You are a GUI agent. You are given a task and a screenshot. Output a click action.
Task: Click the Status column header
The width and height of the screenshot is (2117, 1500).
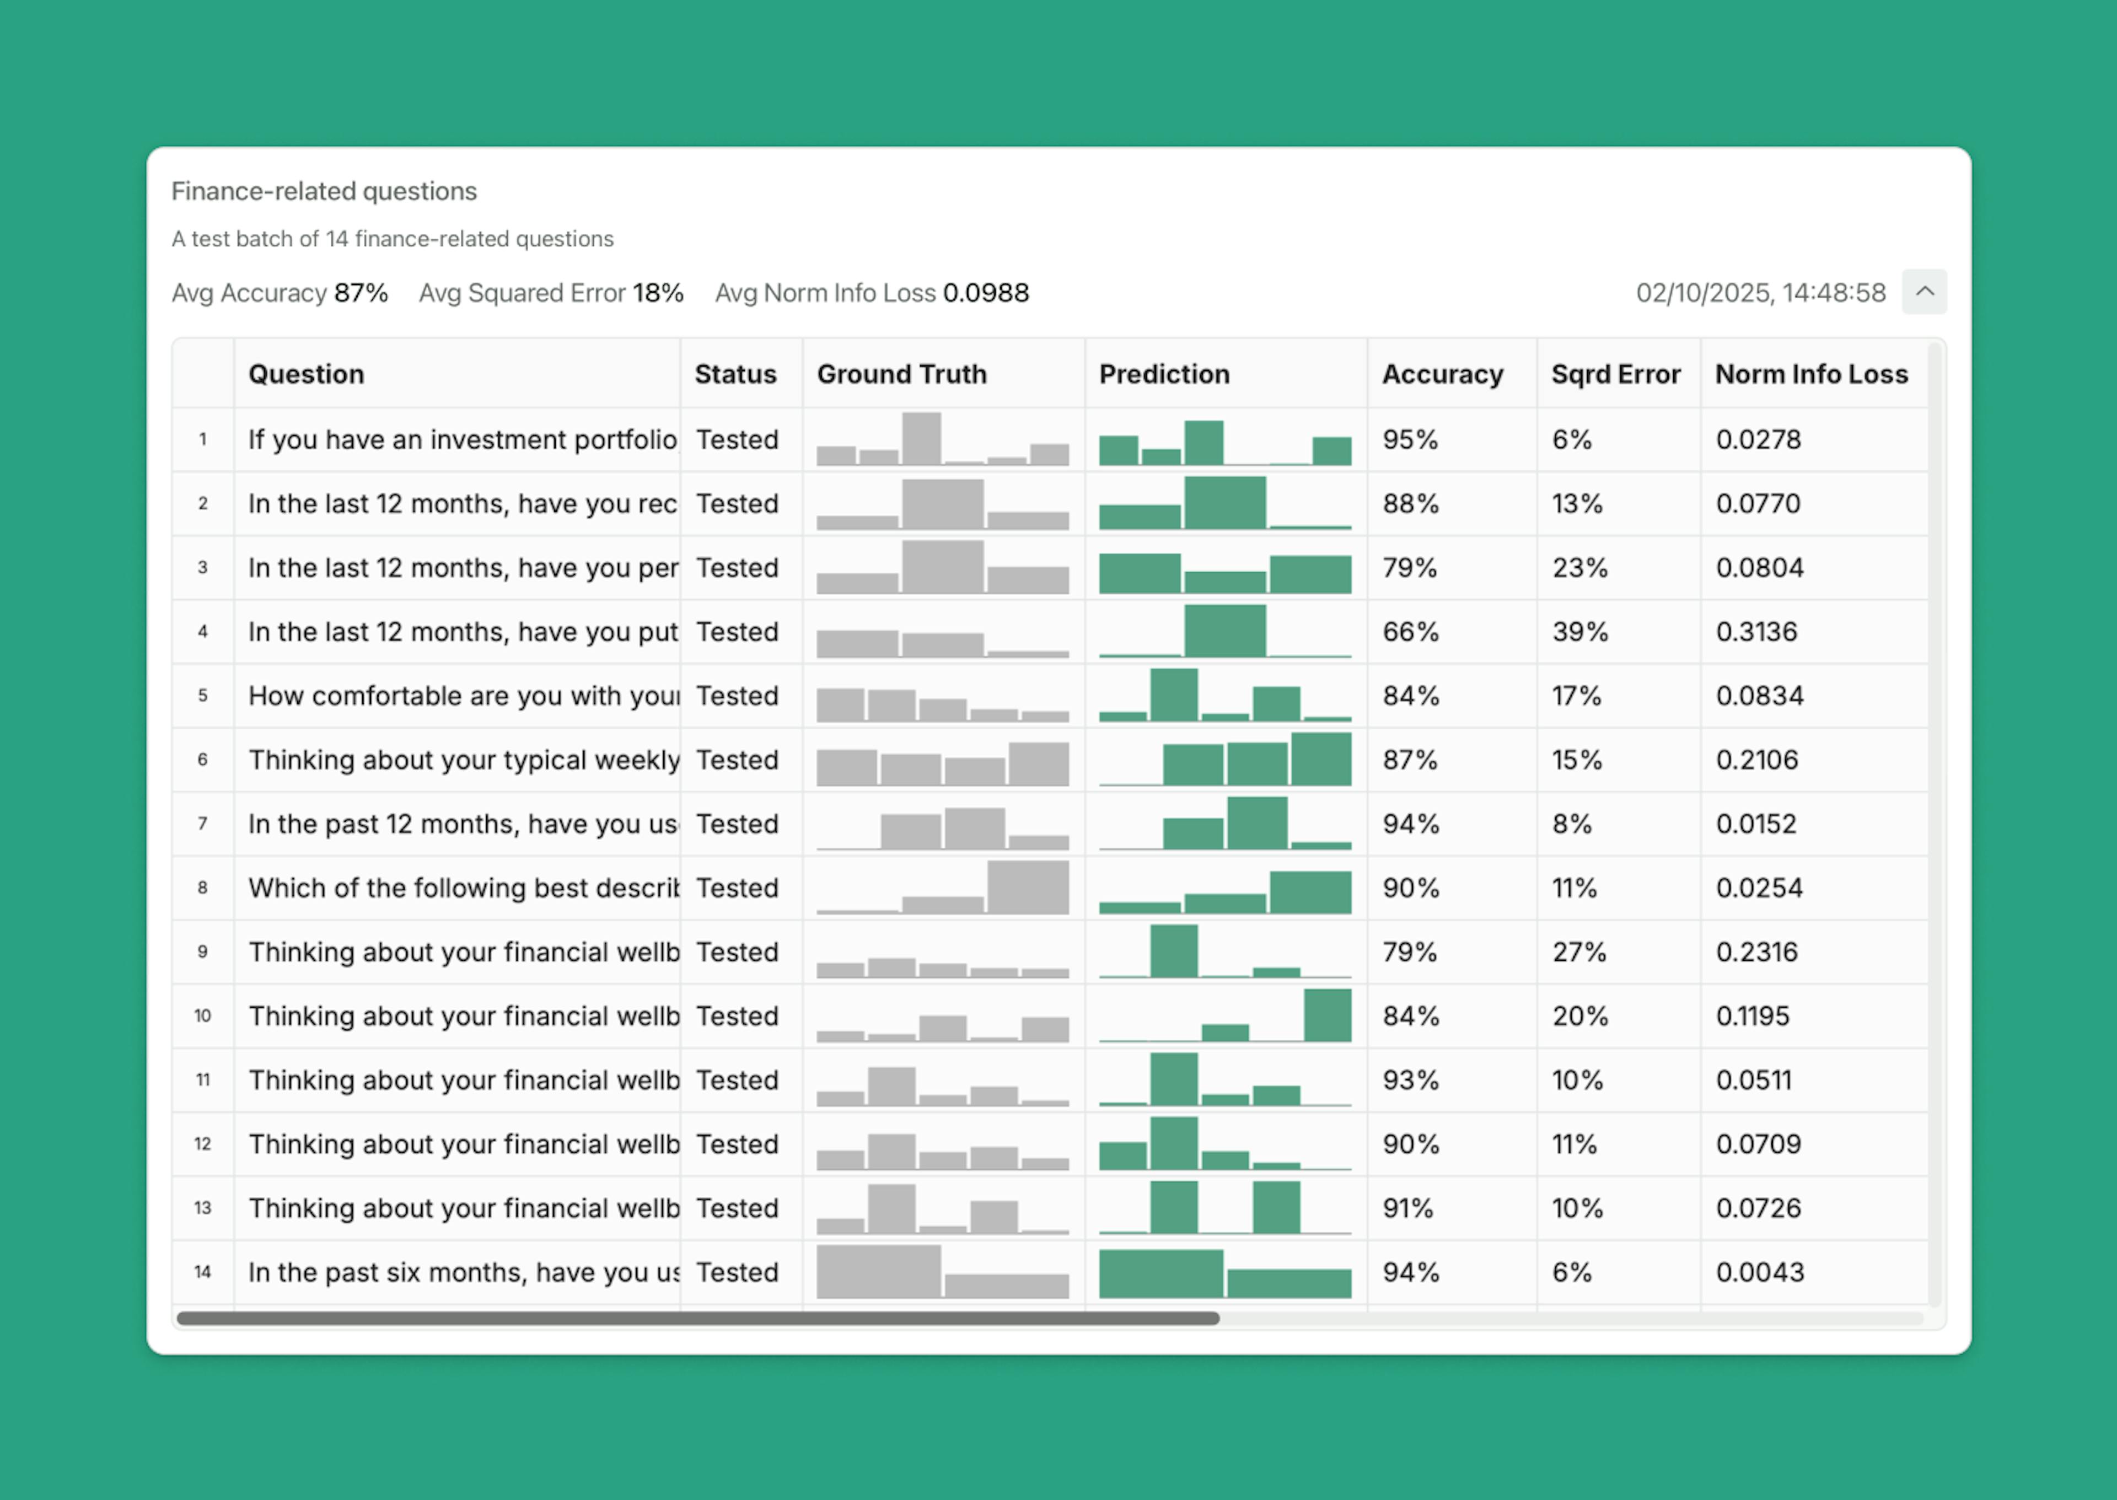point(735,374)
